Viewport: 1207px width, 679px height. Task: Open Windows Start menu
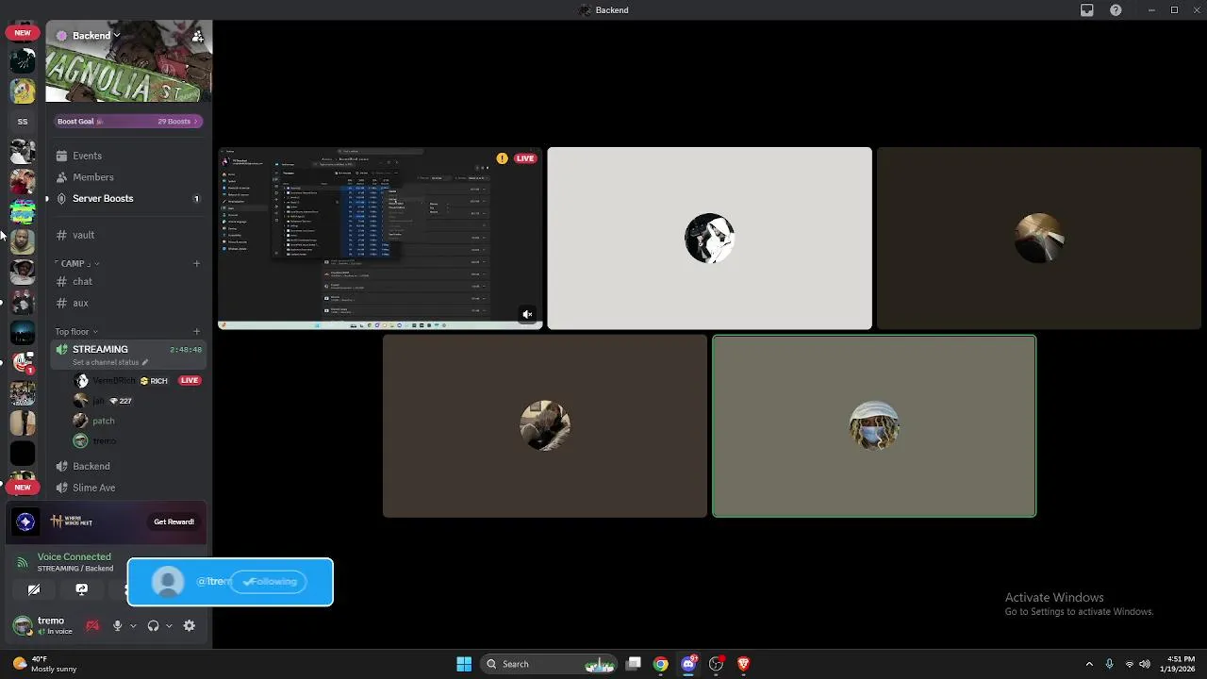464,664
